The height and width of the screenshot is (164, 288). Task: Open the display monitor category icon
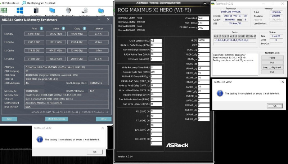point(52,10)
